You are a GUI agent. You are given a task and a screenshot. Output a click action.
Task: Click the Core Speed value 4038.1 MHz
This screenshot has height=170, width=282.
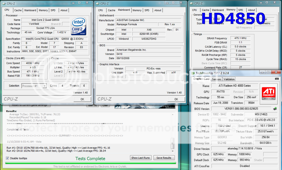[x=33, y=63]
